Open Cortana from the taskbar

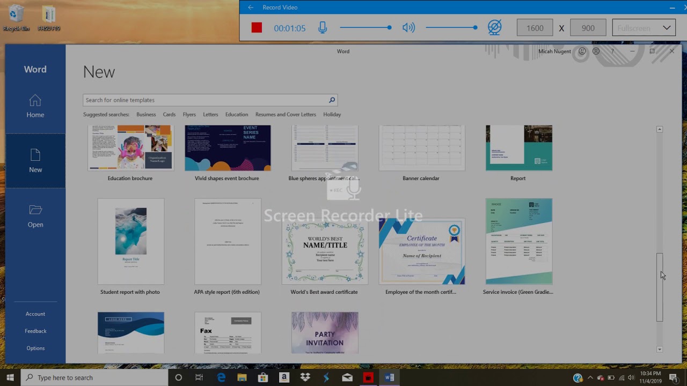[179, 378]
